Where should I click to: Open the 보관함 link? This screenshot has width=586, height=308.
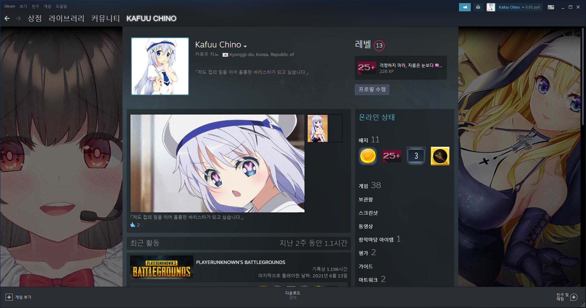tap(366, 199)
